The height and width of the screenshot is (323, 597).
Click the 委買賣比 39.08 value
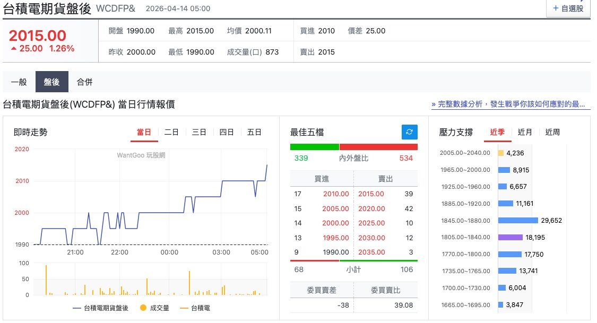pyautogui.click(x=404, y=305)
